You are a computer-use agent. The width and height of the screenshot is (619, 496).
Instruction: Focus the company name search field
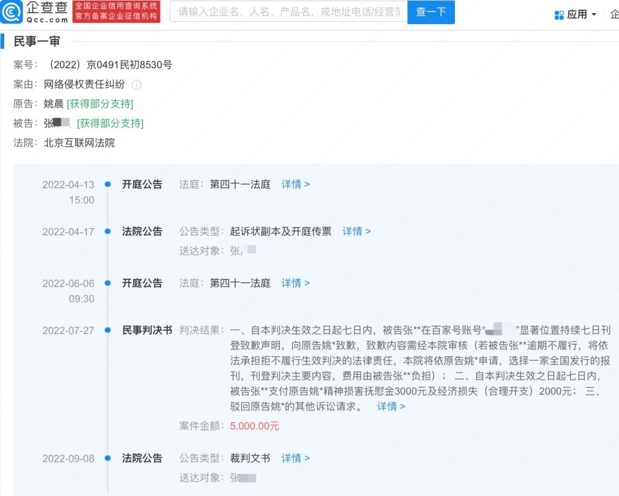click(288, 12)
